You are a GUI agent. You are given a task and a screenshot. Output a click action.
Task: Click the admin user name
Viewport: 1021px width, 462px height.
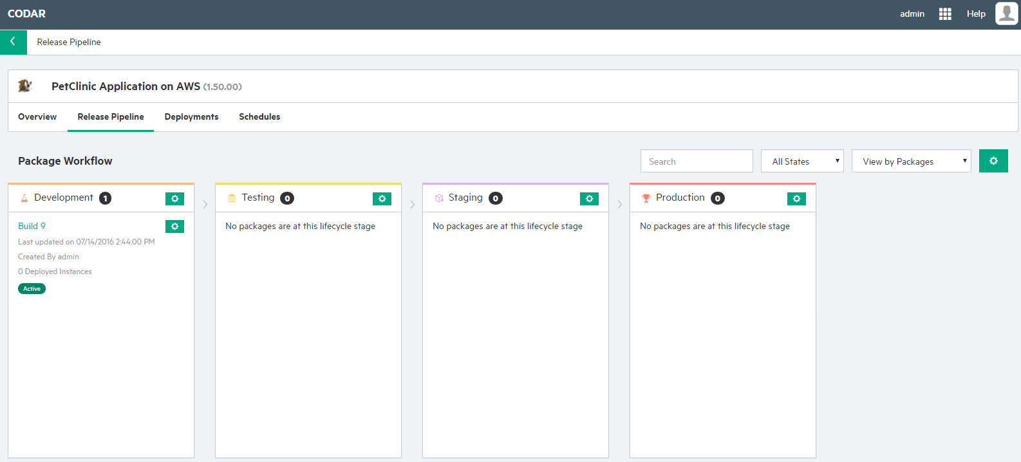pos(912,14)
